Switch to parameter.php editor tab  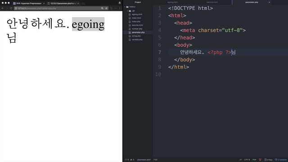[252, 2]
